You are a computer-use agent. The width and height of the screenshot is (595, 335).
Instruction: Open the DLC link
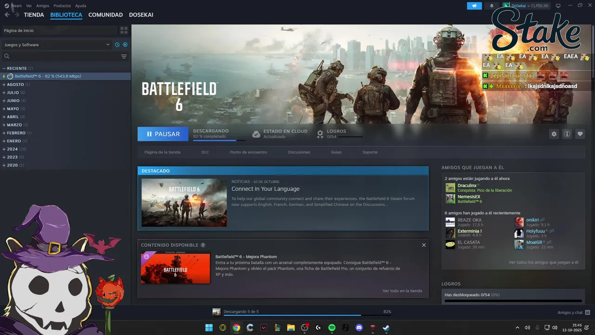(205, 152)
